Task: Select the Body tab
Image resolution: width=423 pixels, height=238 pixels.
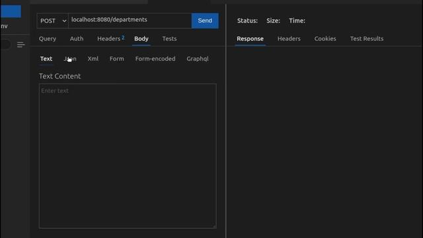Action: pyautogui.click(x=141, y=38)
